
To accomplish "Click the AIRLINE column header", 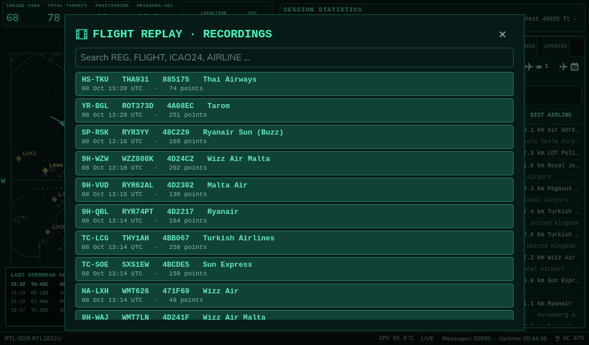I will coord(559,115).
